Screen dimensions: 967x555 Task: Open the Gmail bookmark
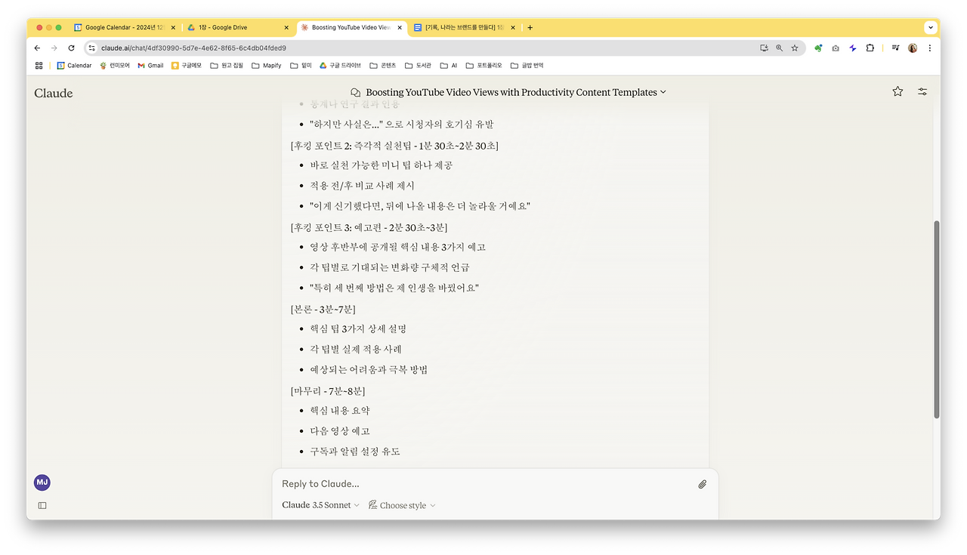coord(150,65)
